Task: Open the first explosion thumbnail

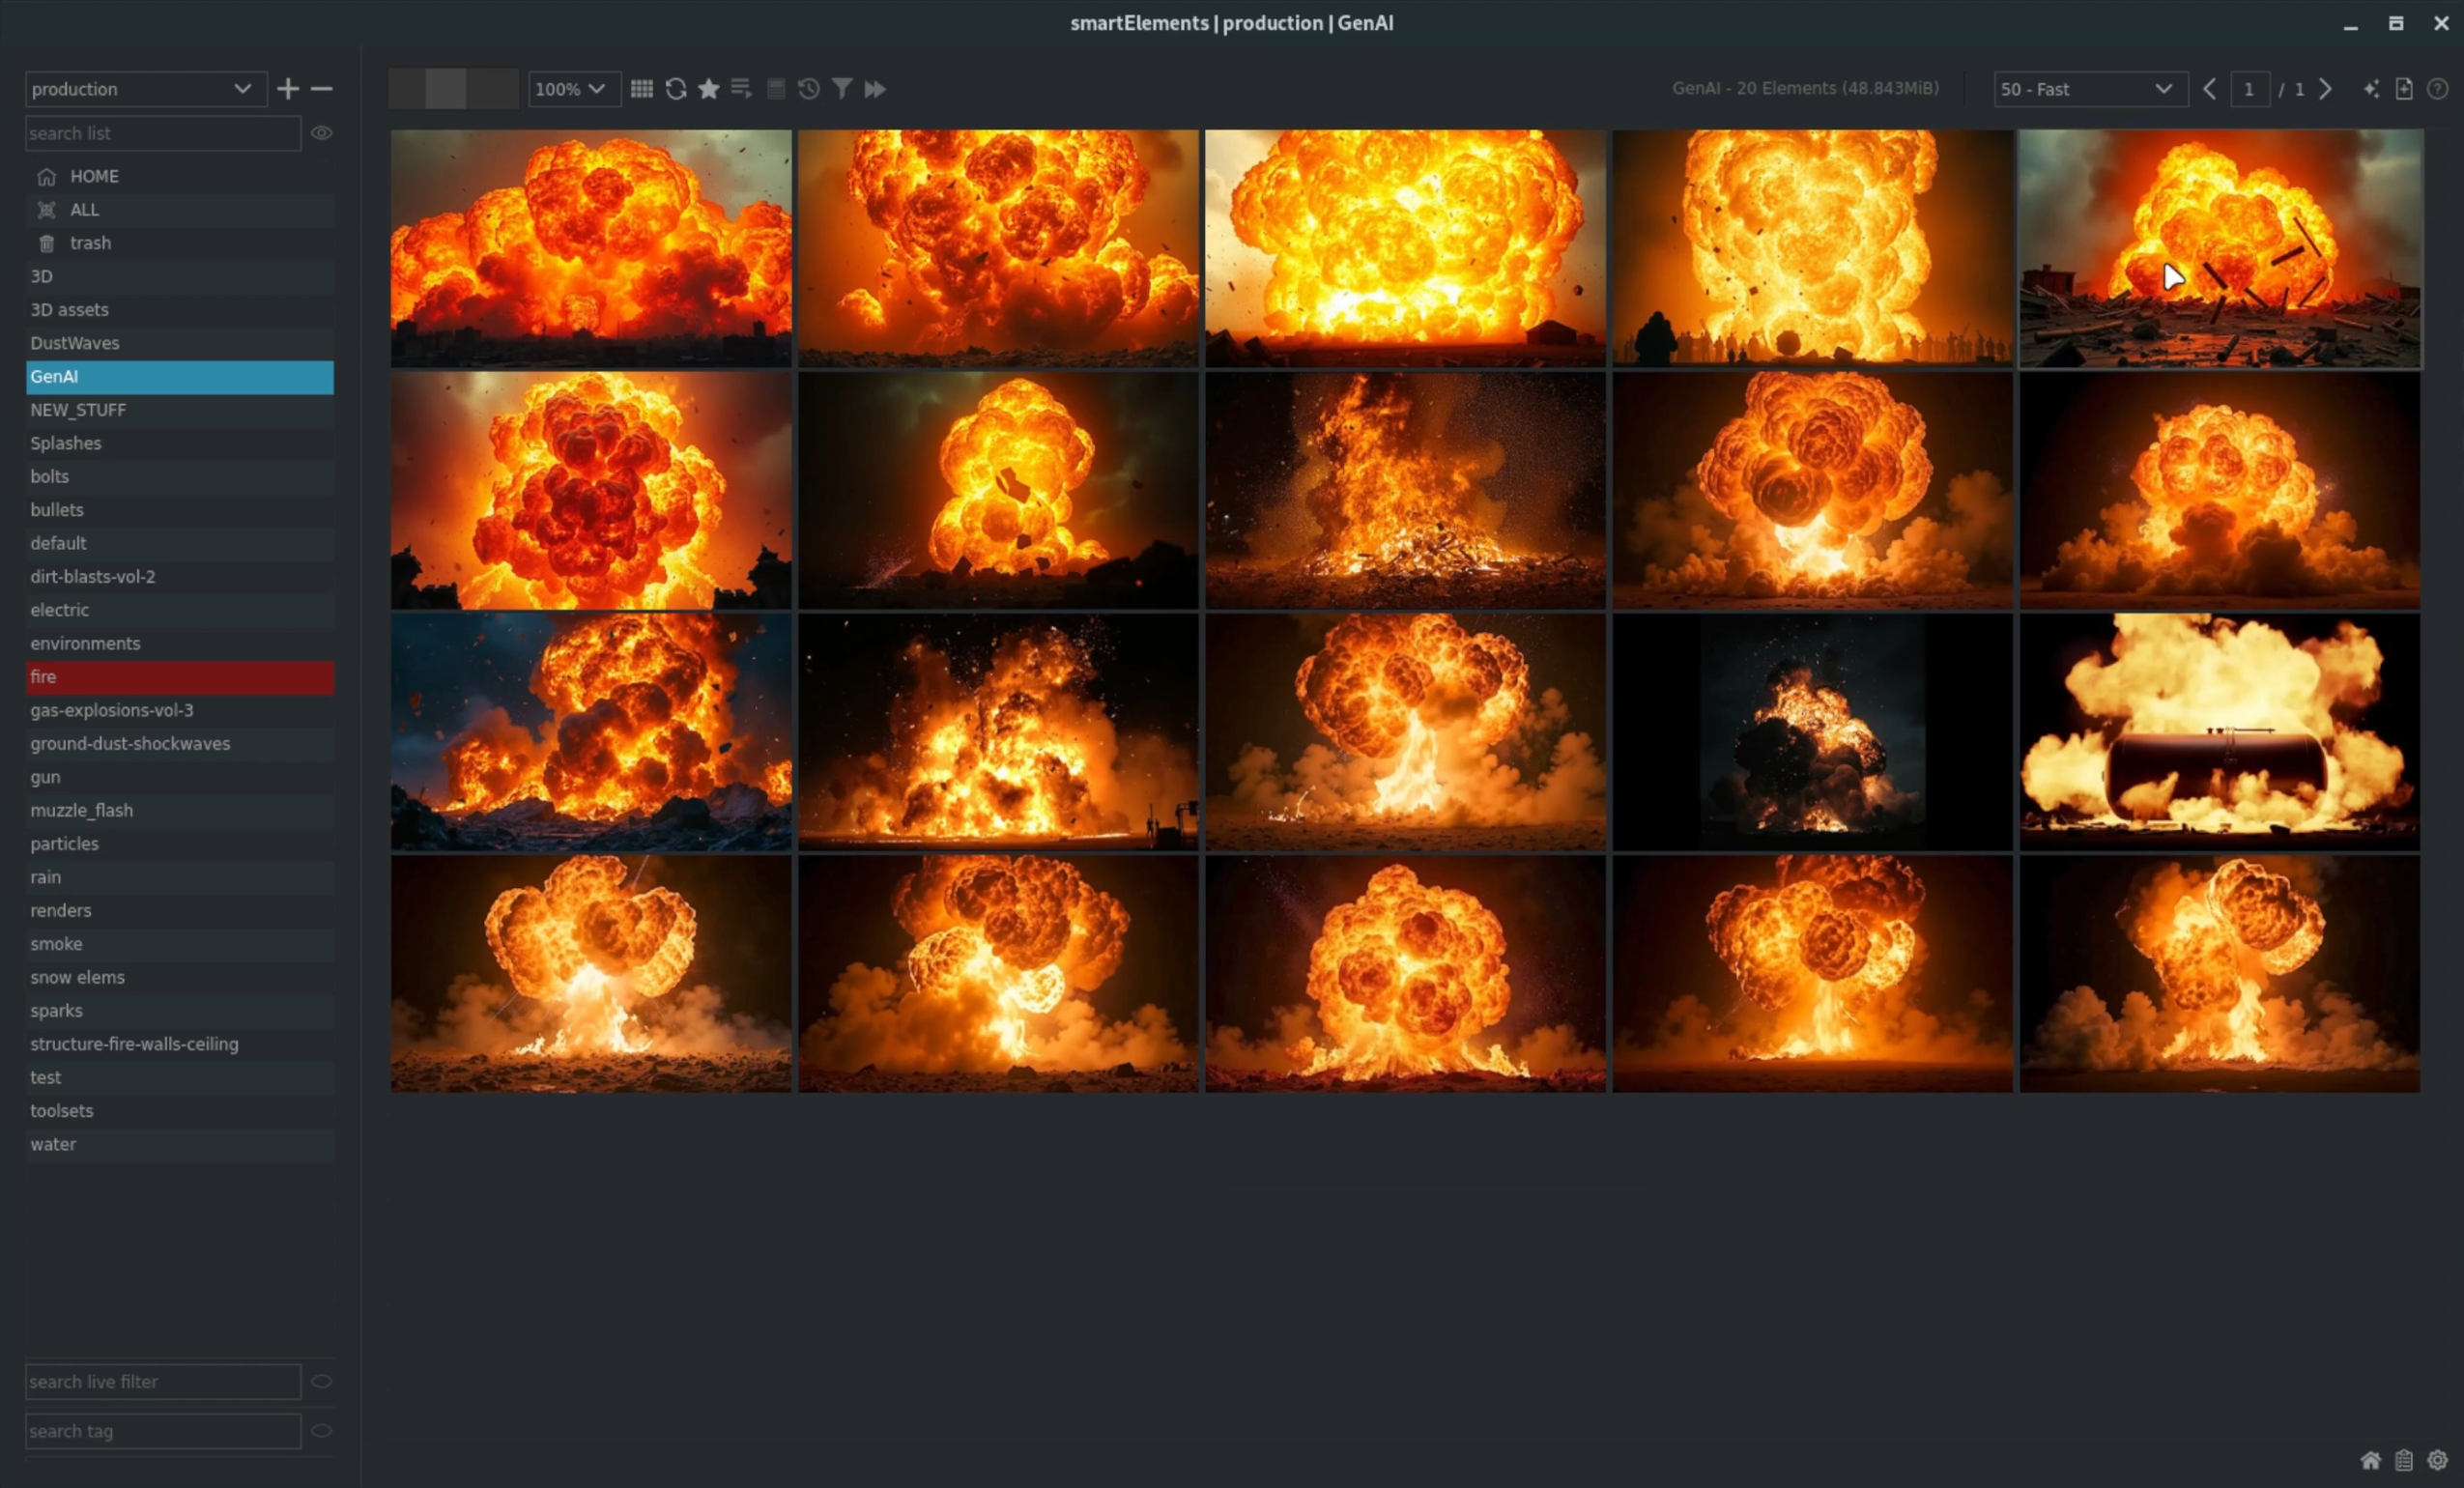Action: (x=590, y=249)
